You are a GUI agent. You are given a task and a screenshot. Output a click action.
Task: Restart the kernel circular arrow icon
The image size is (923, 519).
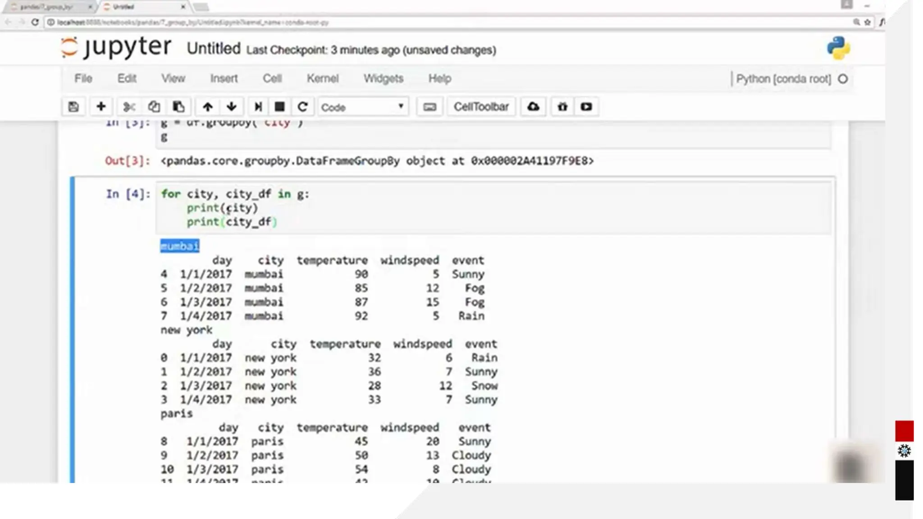point(302,107)
